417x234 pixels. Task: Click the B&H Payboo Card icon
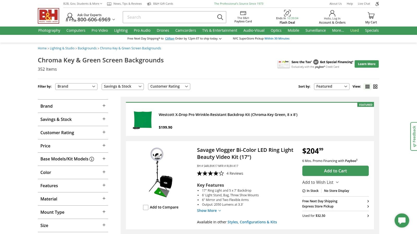pyautogui.click(x=243, y=13)
